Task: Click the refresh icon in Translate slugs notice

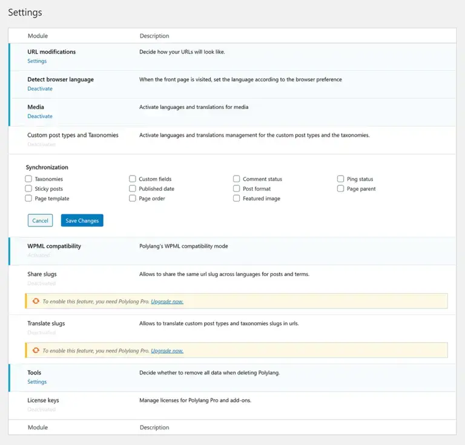Action: pyautogui.click(x=36, y=351)
